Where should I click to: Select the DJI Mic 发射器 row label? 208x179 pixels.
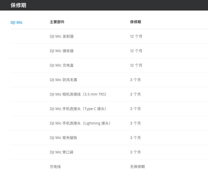pos(62,36)
